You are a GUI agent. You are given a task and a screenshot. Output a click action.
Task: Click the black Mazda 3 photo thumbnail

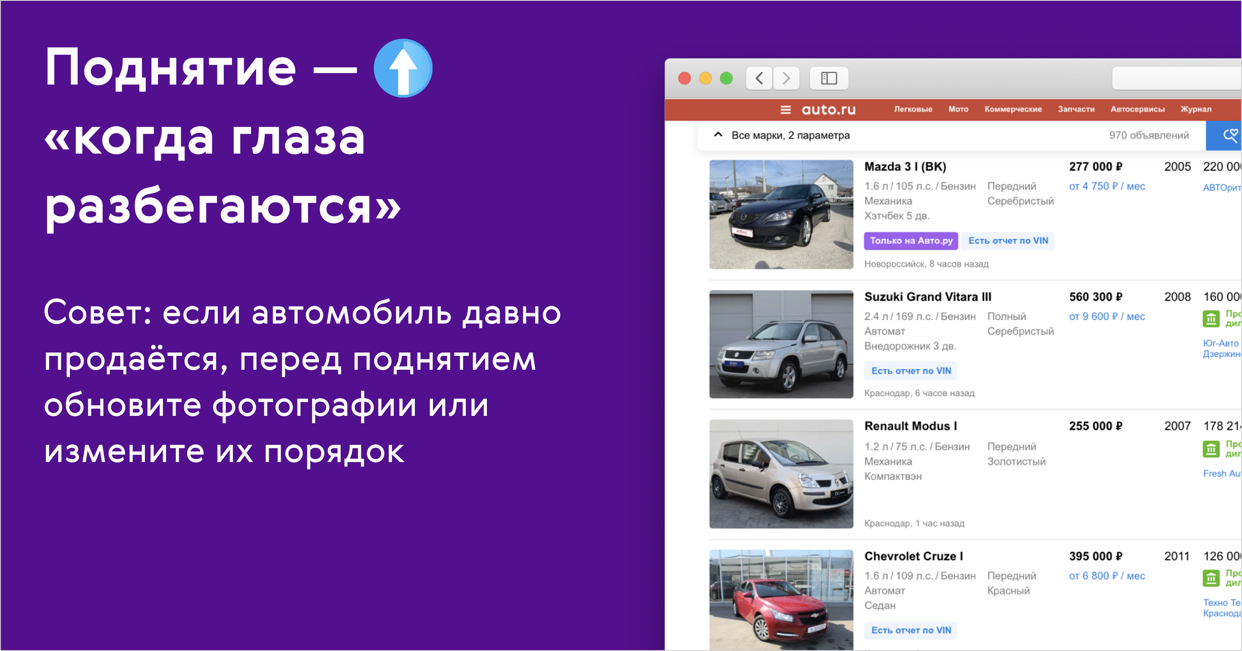(x=781, y=214)
